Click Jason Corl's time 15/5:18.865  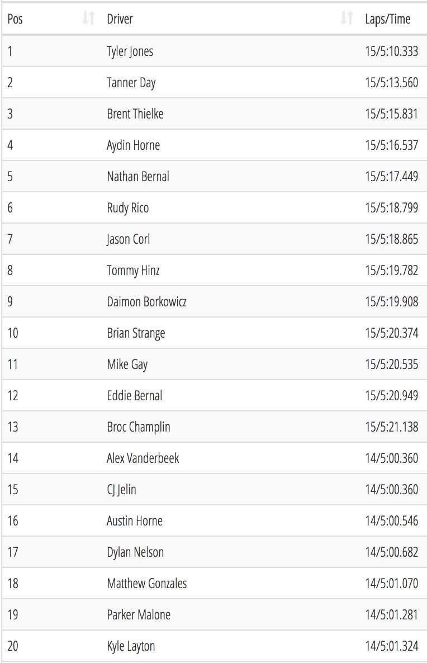click(x=391, y=239)
